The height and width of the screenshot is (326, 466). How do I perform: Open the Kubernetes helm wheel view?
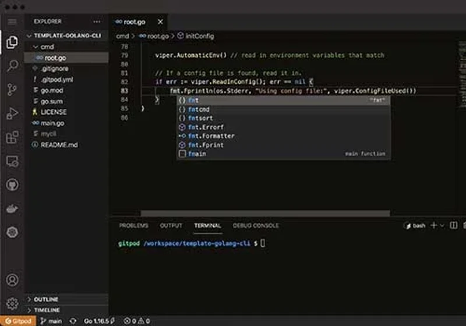click(x=12, y=232)
